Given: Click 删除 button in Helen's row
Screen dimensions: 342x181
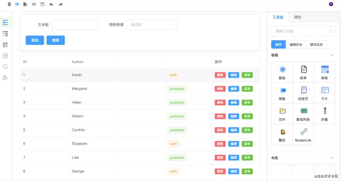Looking at the screenshot, I should pos(220,102).
